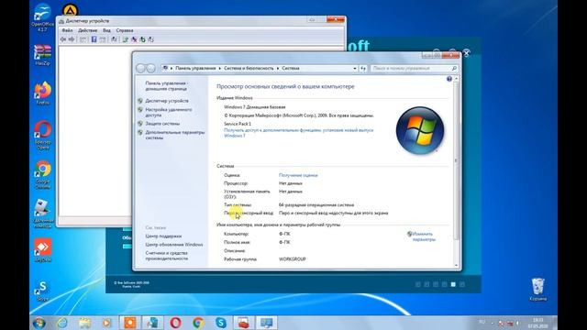Open Дополнительные параметры системы link

175,135
